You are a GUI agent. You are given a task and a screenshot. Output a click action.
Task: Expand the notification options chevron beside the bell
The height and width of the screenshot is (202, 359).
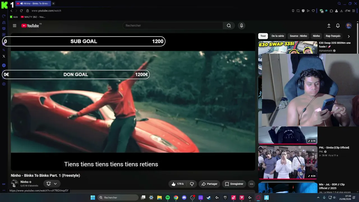(x=55, y=184)
